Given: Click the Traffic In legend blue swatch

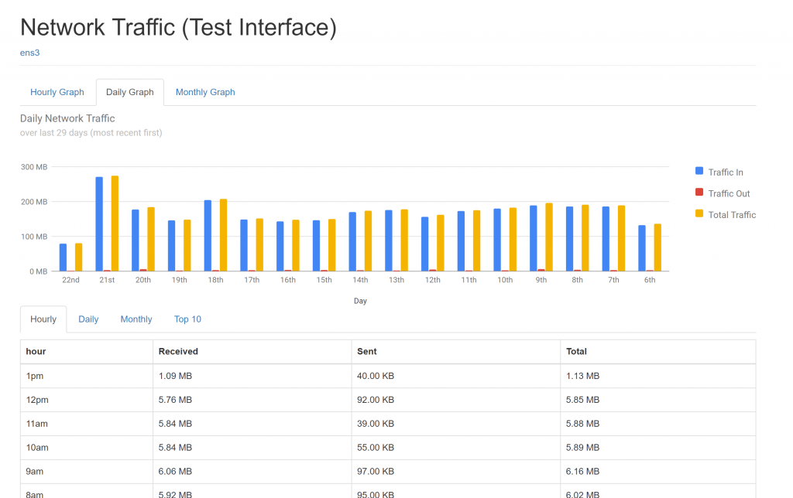Looking at the screenshot, I should coord(699,171).
